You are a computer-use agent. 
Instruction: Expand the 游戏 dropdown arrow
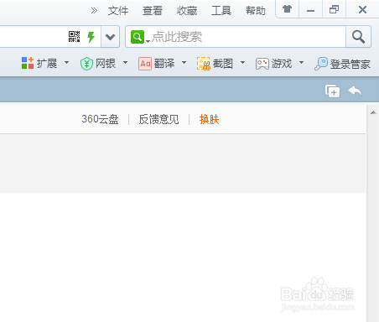[301, 63]
